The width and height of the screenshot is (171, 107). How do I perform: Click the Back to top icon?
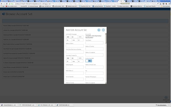coord(166,98)
